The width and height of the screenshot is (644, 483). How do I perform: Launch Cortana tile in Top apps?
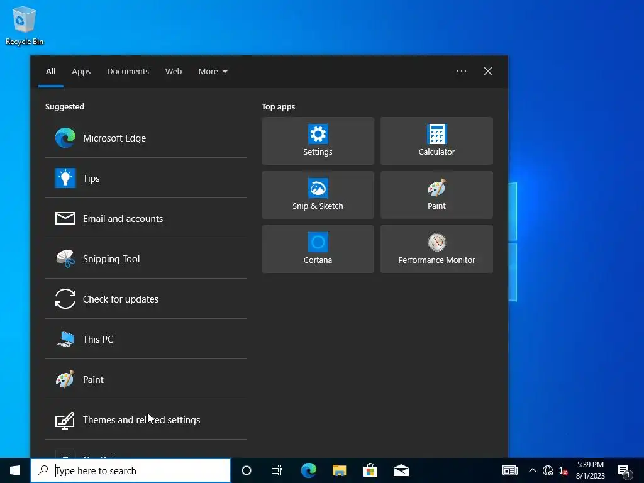[318, 249]
